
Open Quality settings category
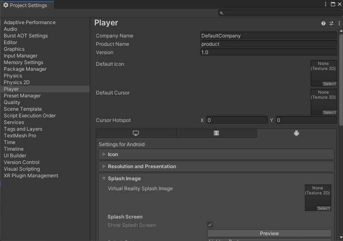point(45,102)
